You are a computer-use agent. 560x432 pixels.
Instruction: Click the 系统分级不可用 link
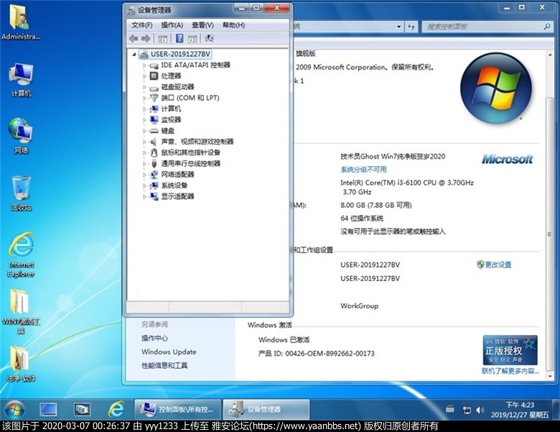(x=363, y=170)
